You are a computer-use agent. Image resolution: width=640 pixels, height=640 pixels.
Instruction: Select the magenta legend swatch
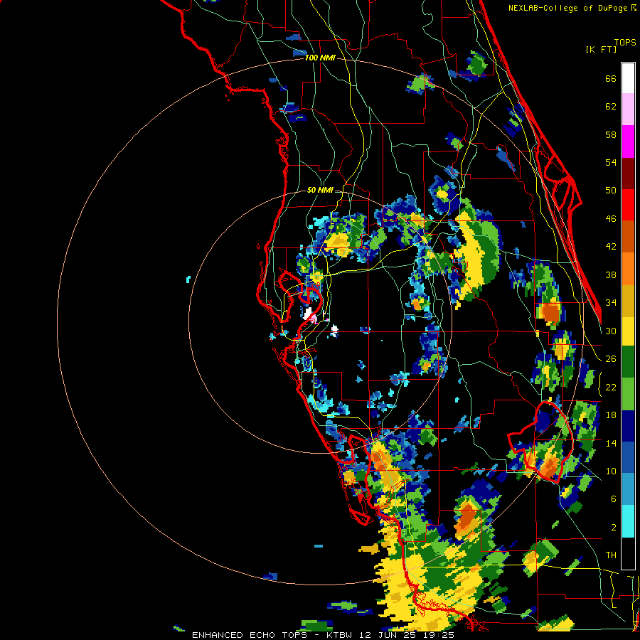(628, 142)
